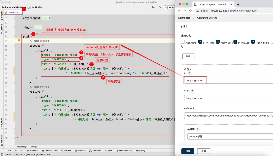Click the not-secure warning icon in address bar
273x156 pixels.
[x=197, y=11]
